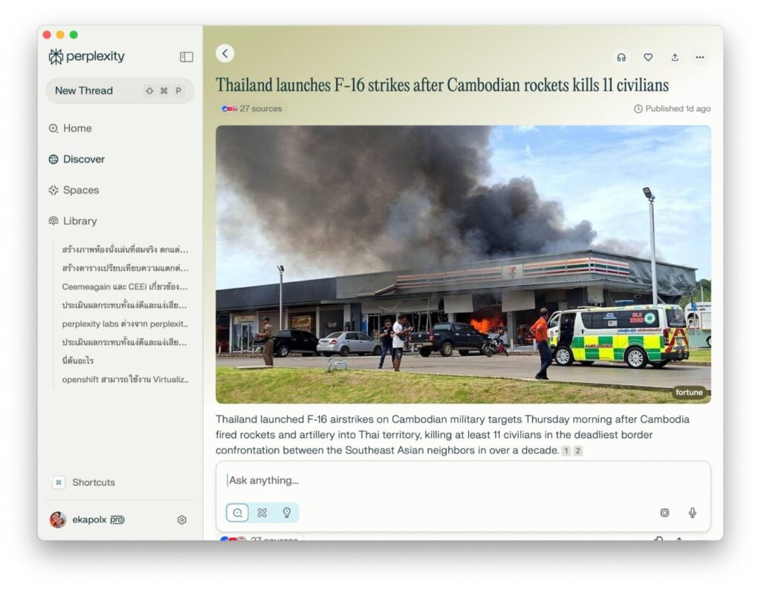Click the 'fortune' image credit label
Image resolution: width=761 pixels, height=590 pixels.
point(689,392)
